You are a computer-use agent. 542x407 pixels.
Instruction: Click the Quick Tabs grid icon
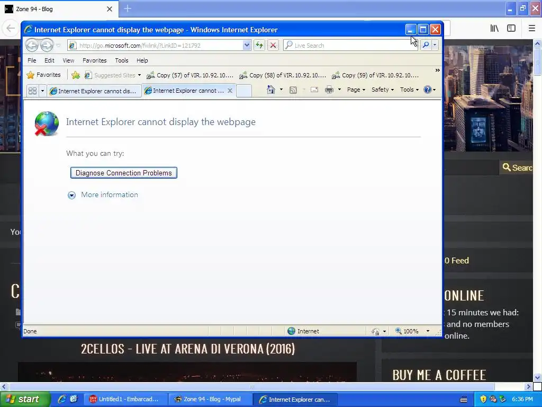click(32, 91)
